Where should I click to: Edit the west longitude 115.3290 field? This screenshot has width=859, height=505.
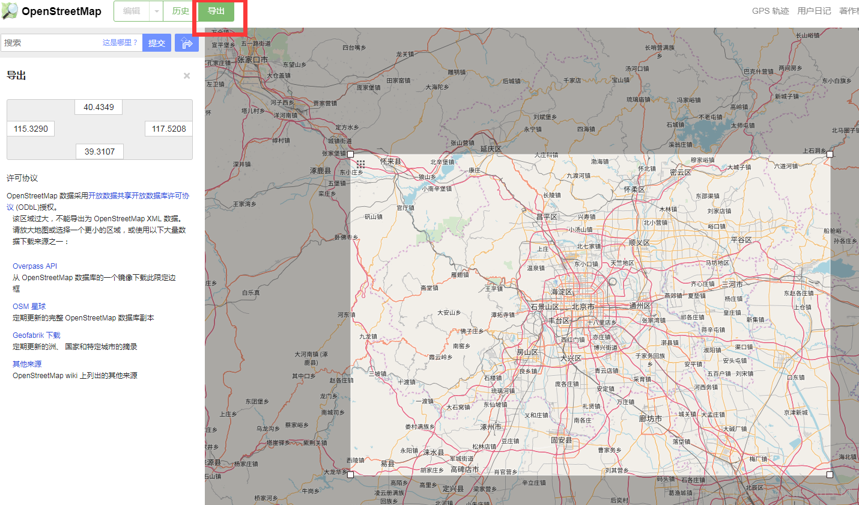click(31, 129)
